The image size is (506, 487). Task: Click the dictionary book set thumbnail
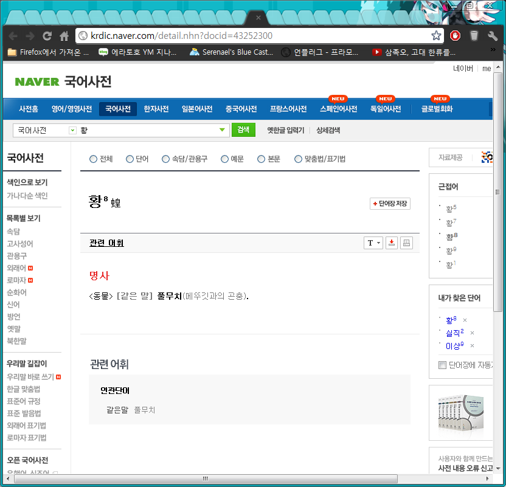point(460,413)
